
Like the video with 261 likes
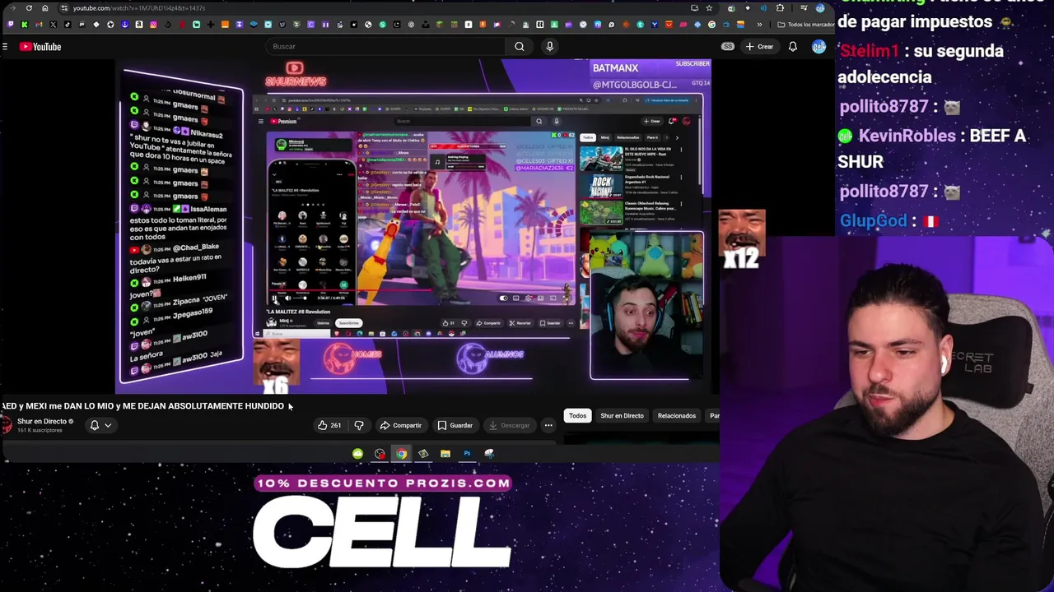pyautogui.click(x=329, y=425)
